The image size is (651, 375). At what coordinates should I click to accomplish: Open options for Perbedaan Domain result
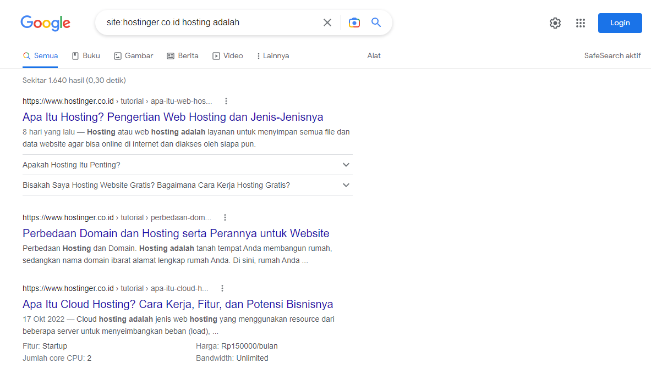click(225, 217)
